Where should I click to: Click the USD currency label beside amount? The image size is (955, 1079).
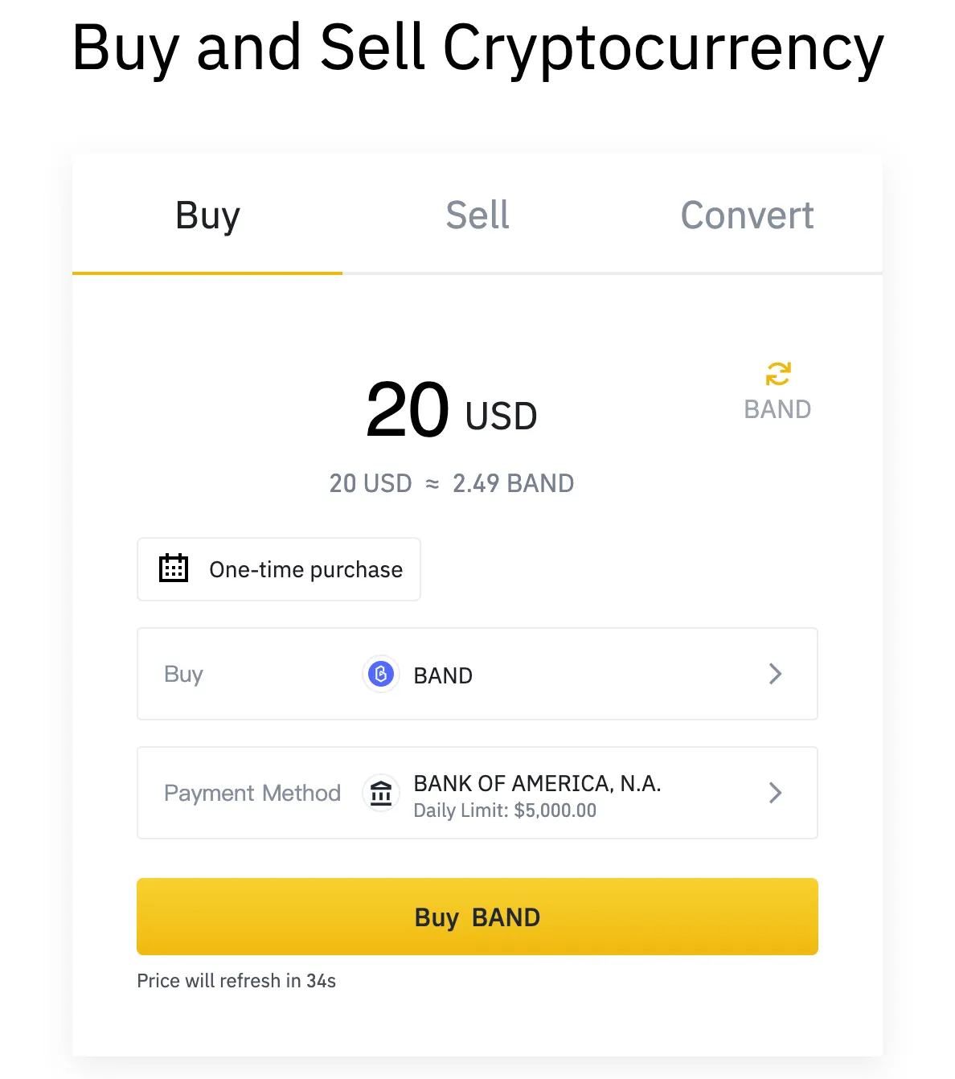coord(501,416)
